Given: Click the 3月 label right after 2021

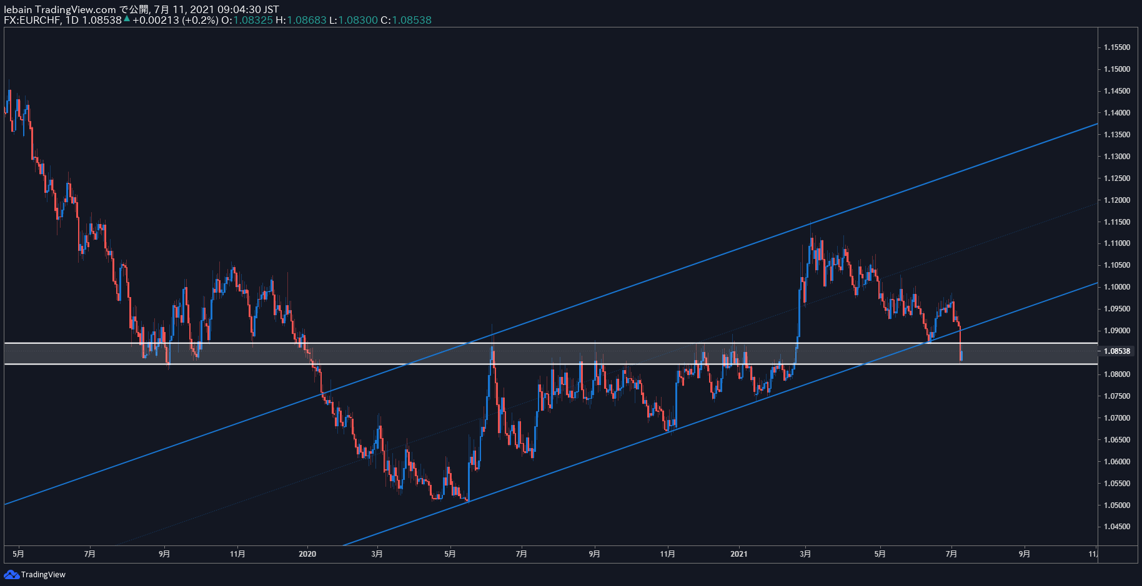Looking at the screenshot, I should tap(806, 554).
